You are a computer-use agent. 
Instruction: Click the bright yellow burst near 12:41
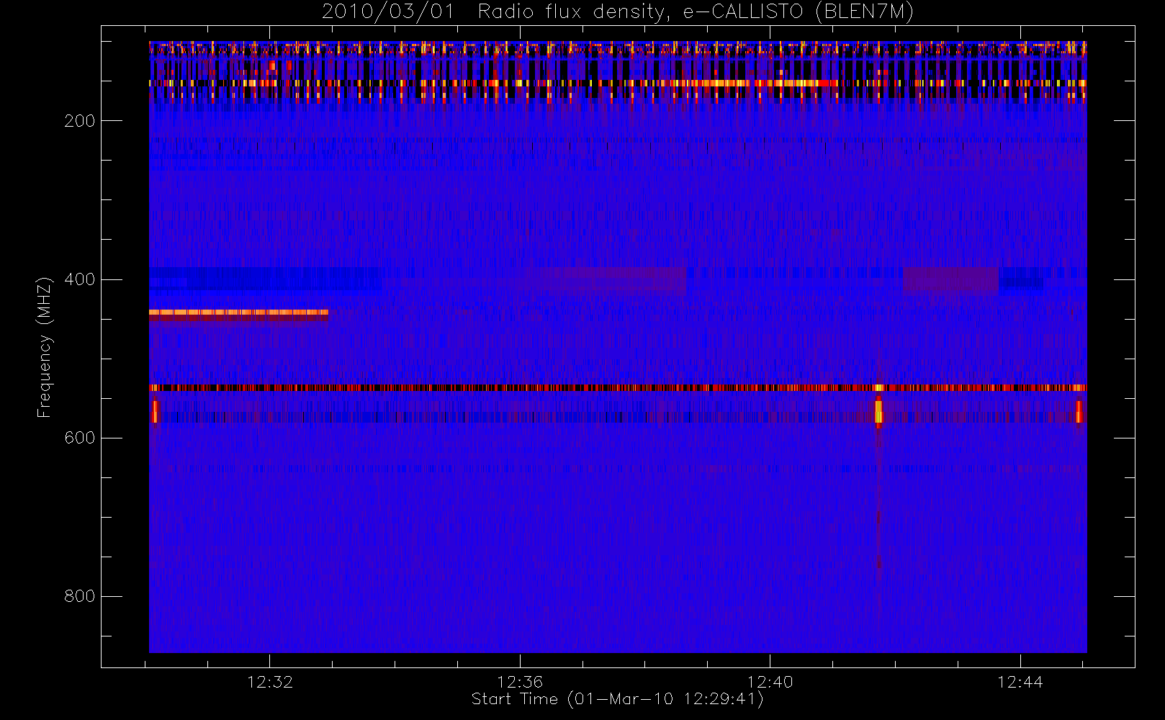tap(878, 412)
